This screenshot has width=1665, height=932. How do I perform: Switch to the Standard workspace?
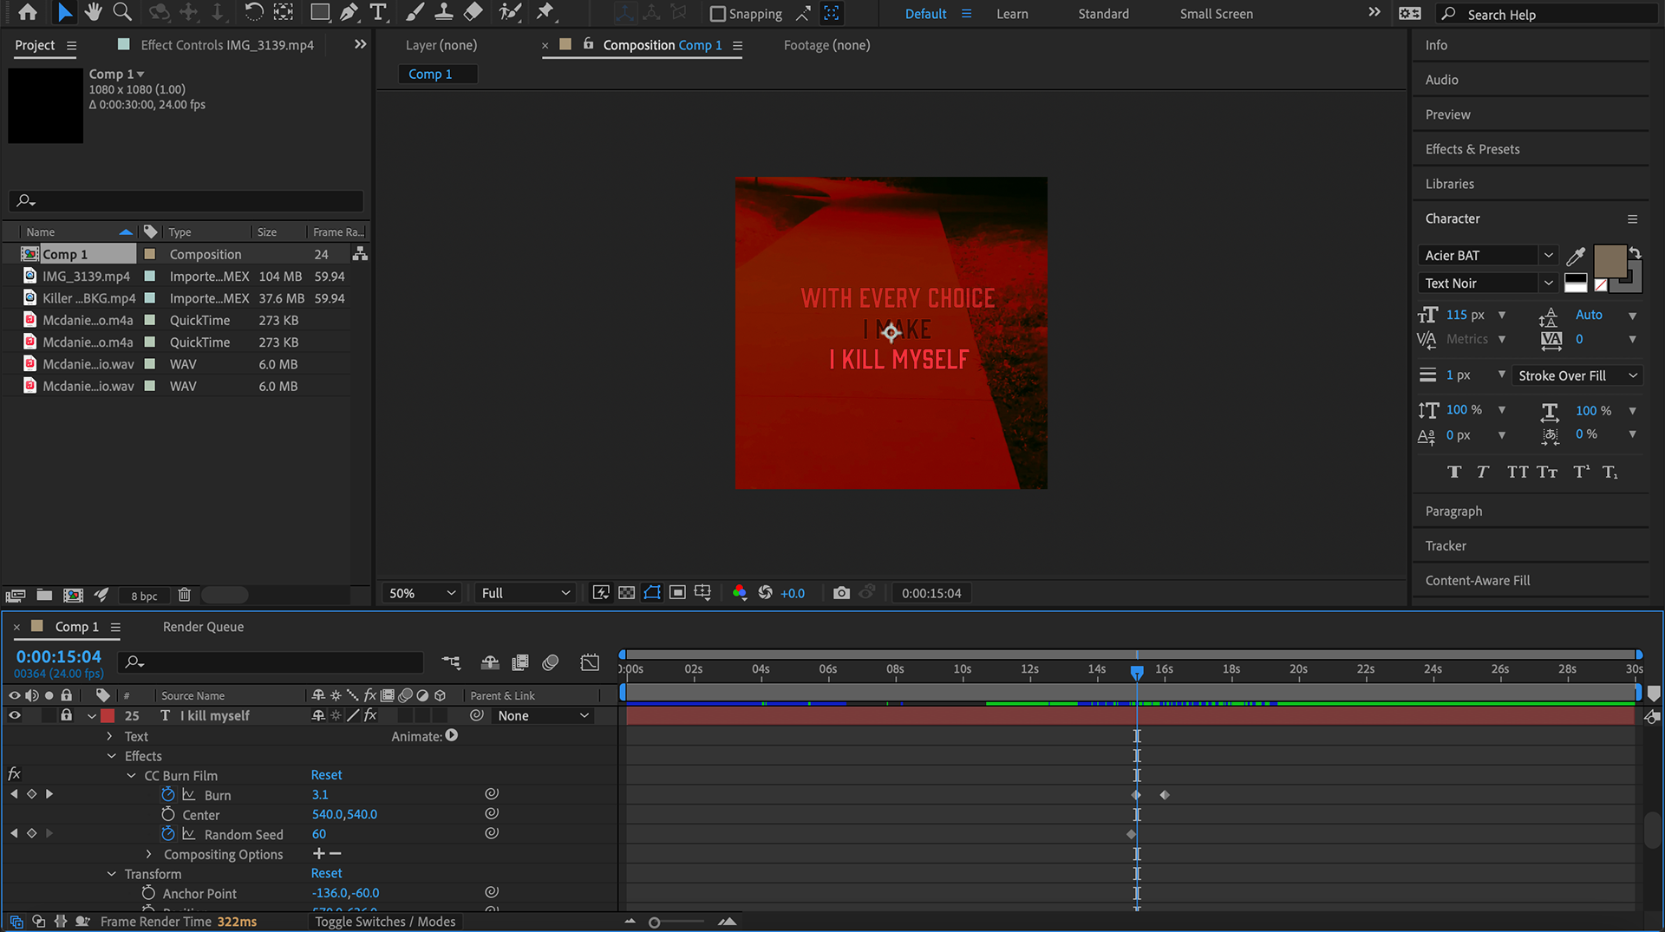click(x=1103, y=14)
